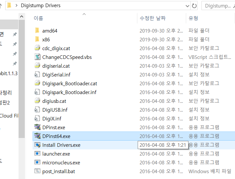Click the Install Drivers.exe icon

[x=37, y=145]
